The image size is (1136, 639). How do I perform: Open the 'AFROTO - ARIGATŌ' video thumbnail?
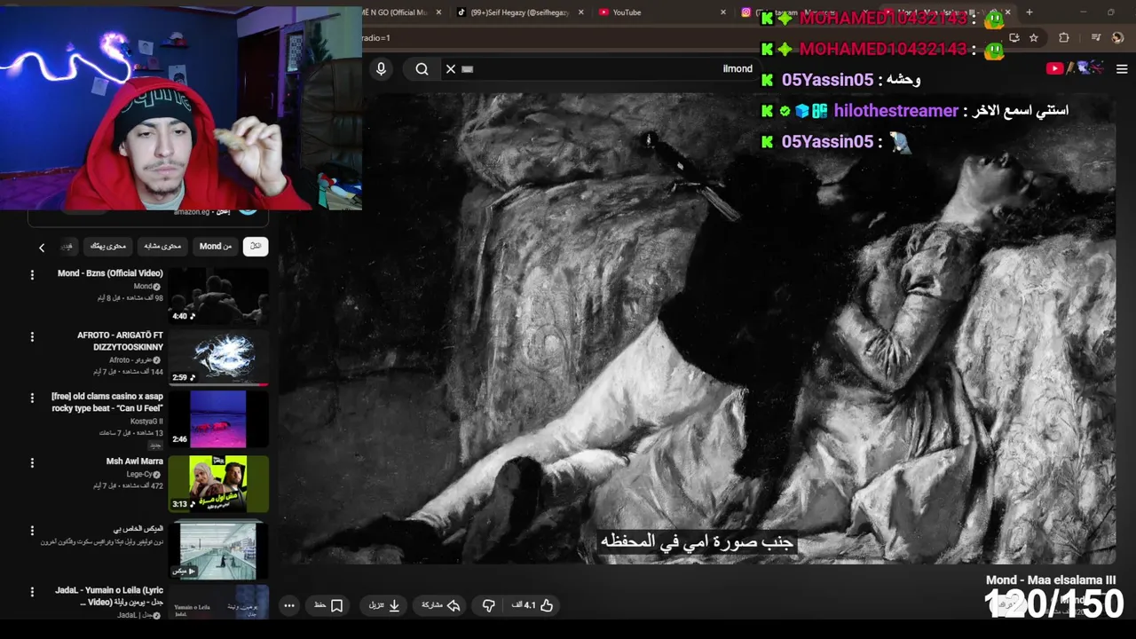tap(218, 357)
